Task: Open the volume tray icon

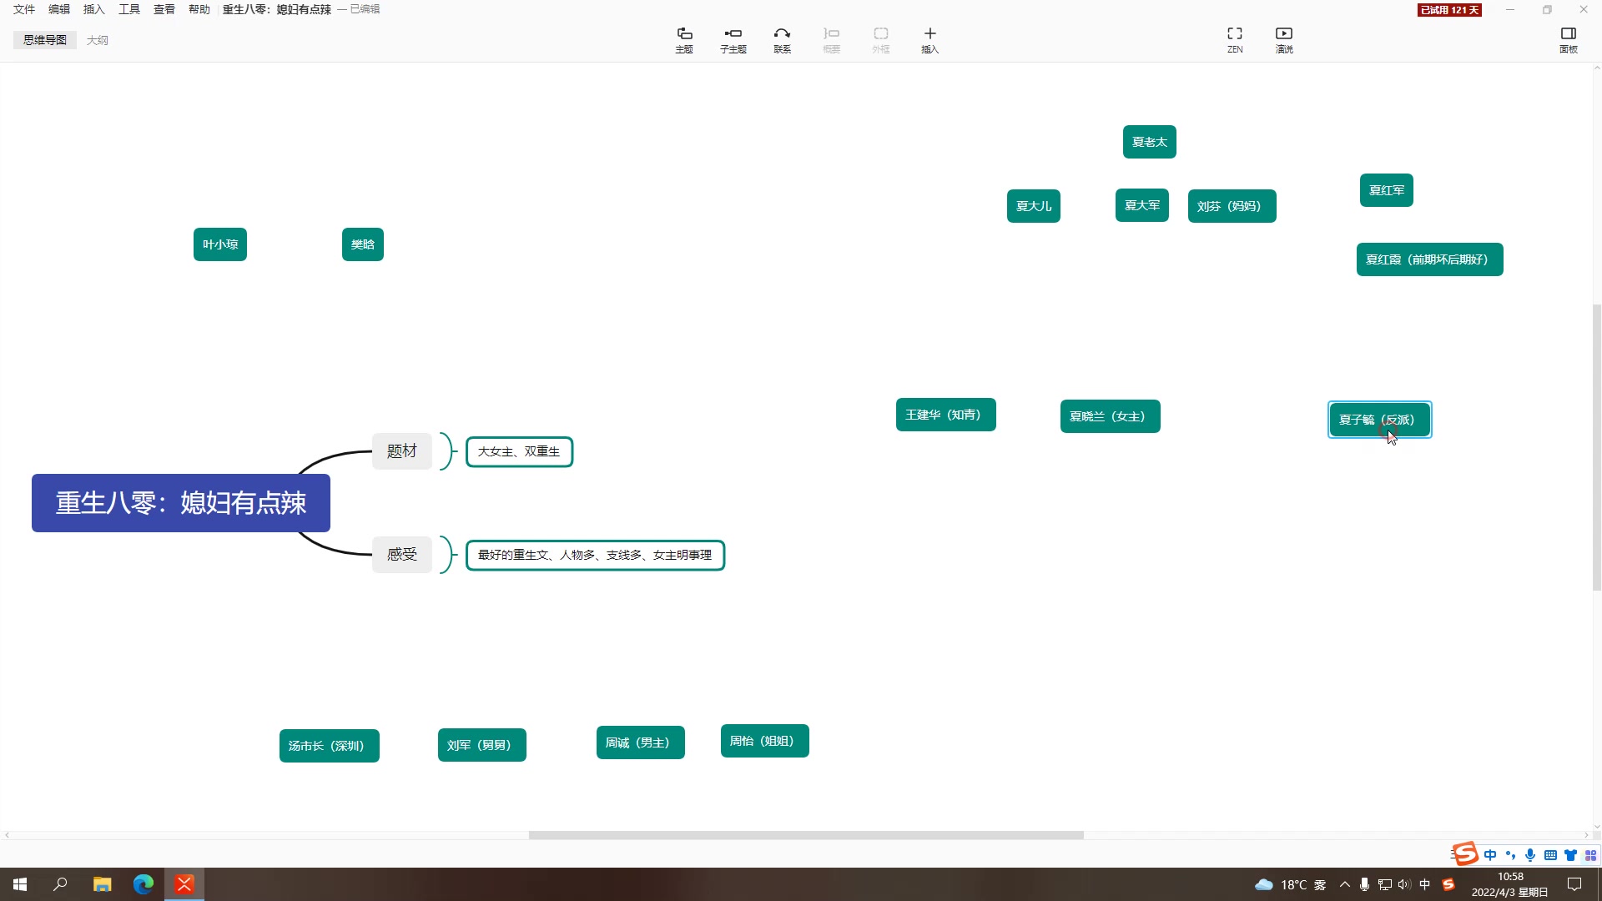Action: 1404,884
